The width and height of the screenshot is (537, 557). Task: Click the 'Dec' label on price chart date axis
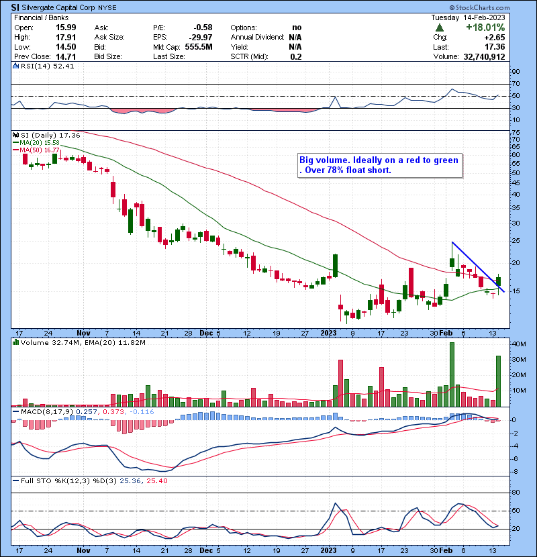pyautogui.click(x=206, y=334)
